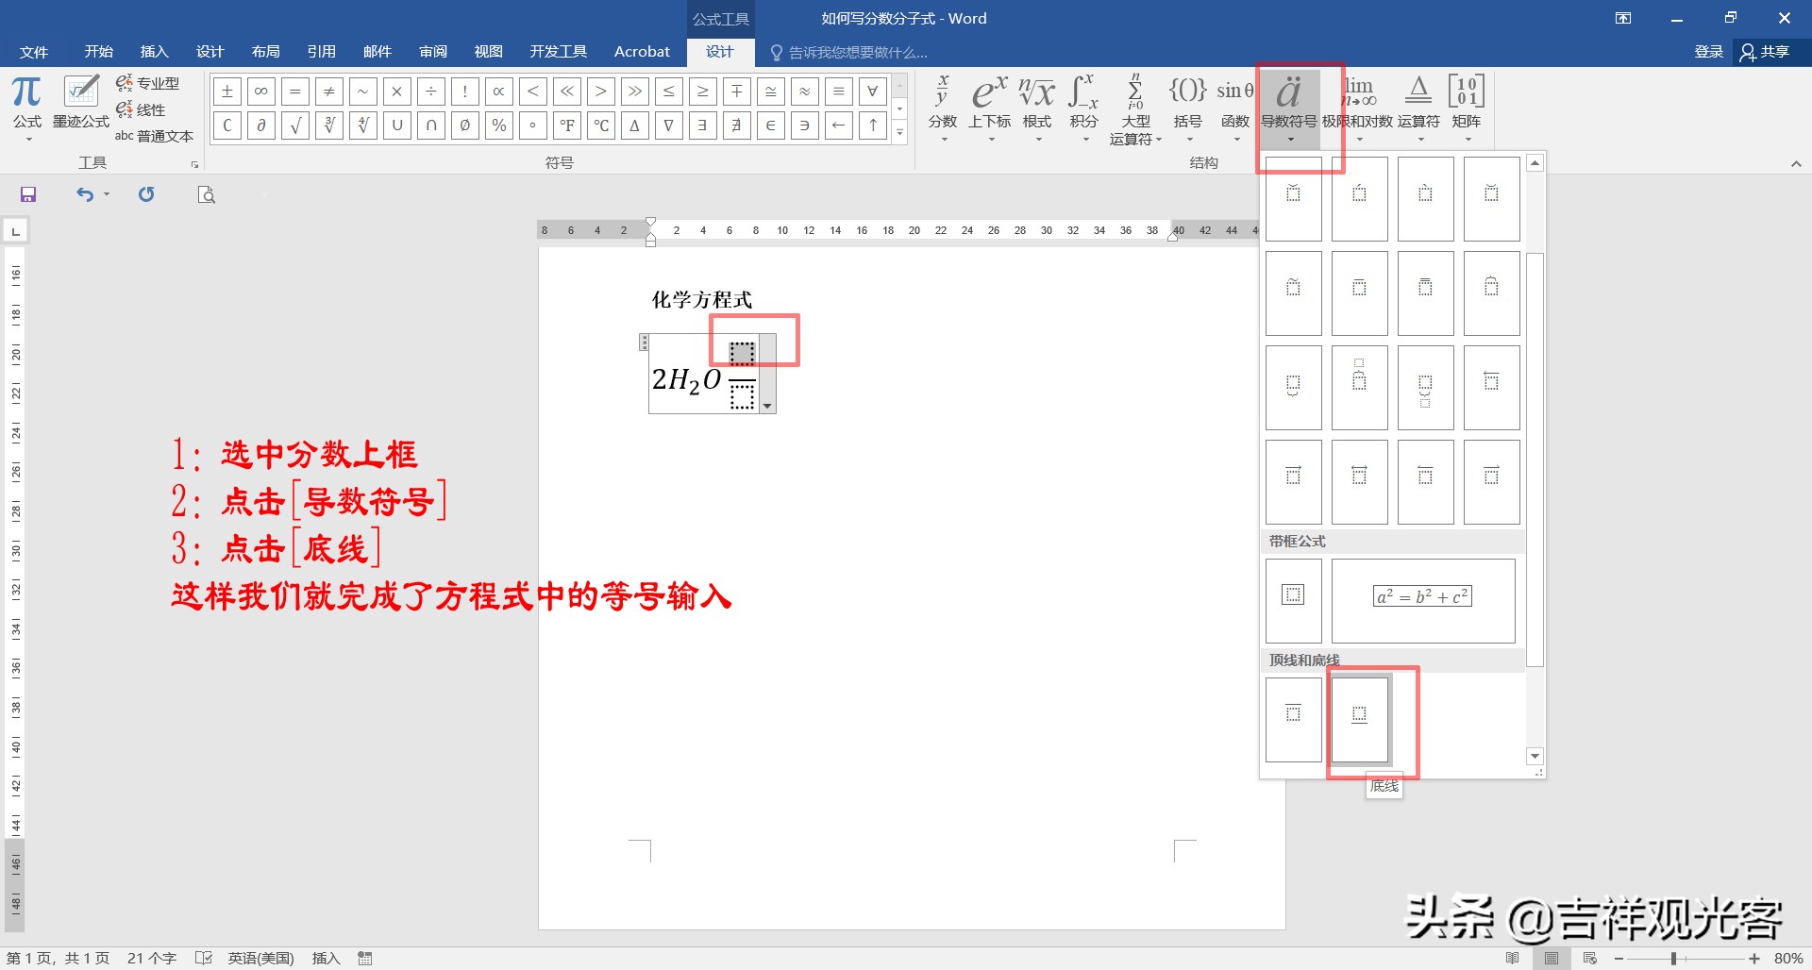
Task: Switch to the 插入 ribbon tab
Action: pos(154,52)
